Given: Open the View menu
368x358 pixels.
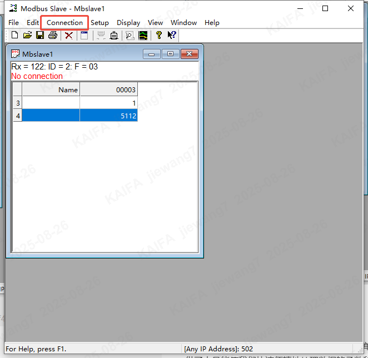Looking at the screenshot, I should tap(155, 23).
